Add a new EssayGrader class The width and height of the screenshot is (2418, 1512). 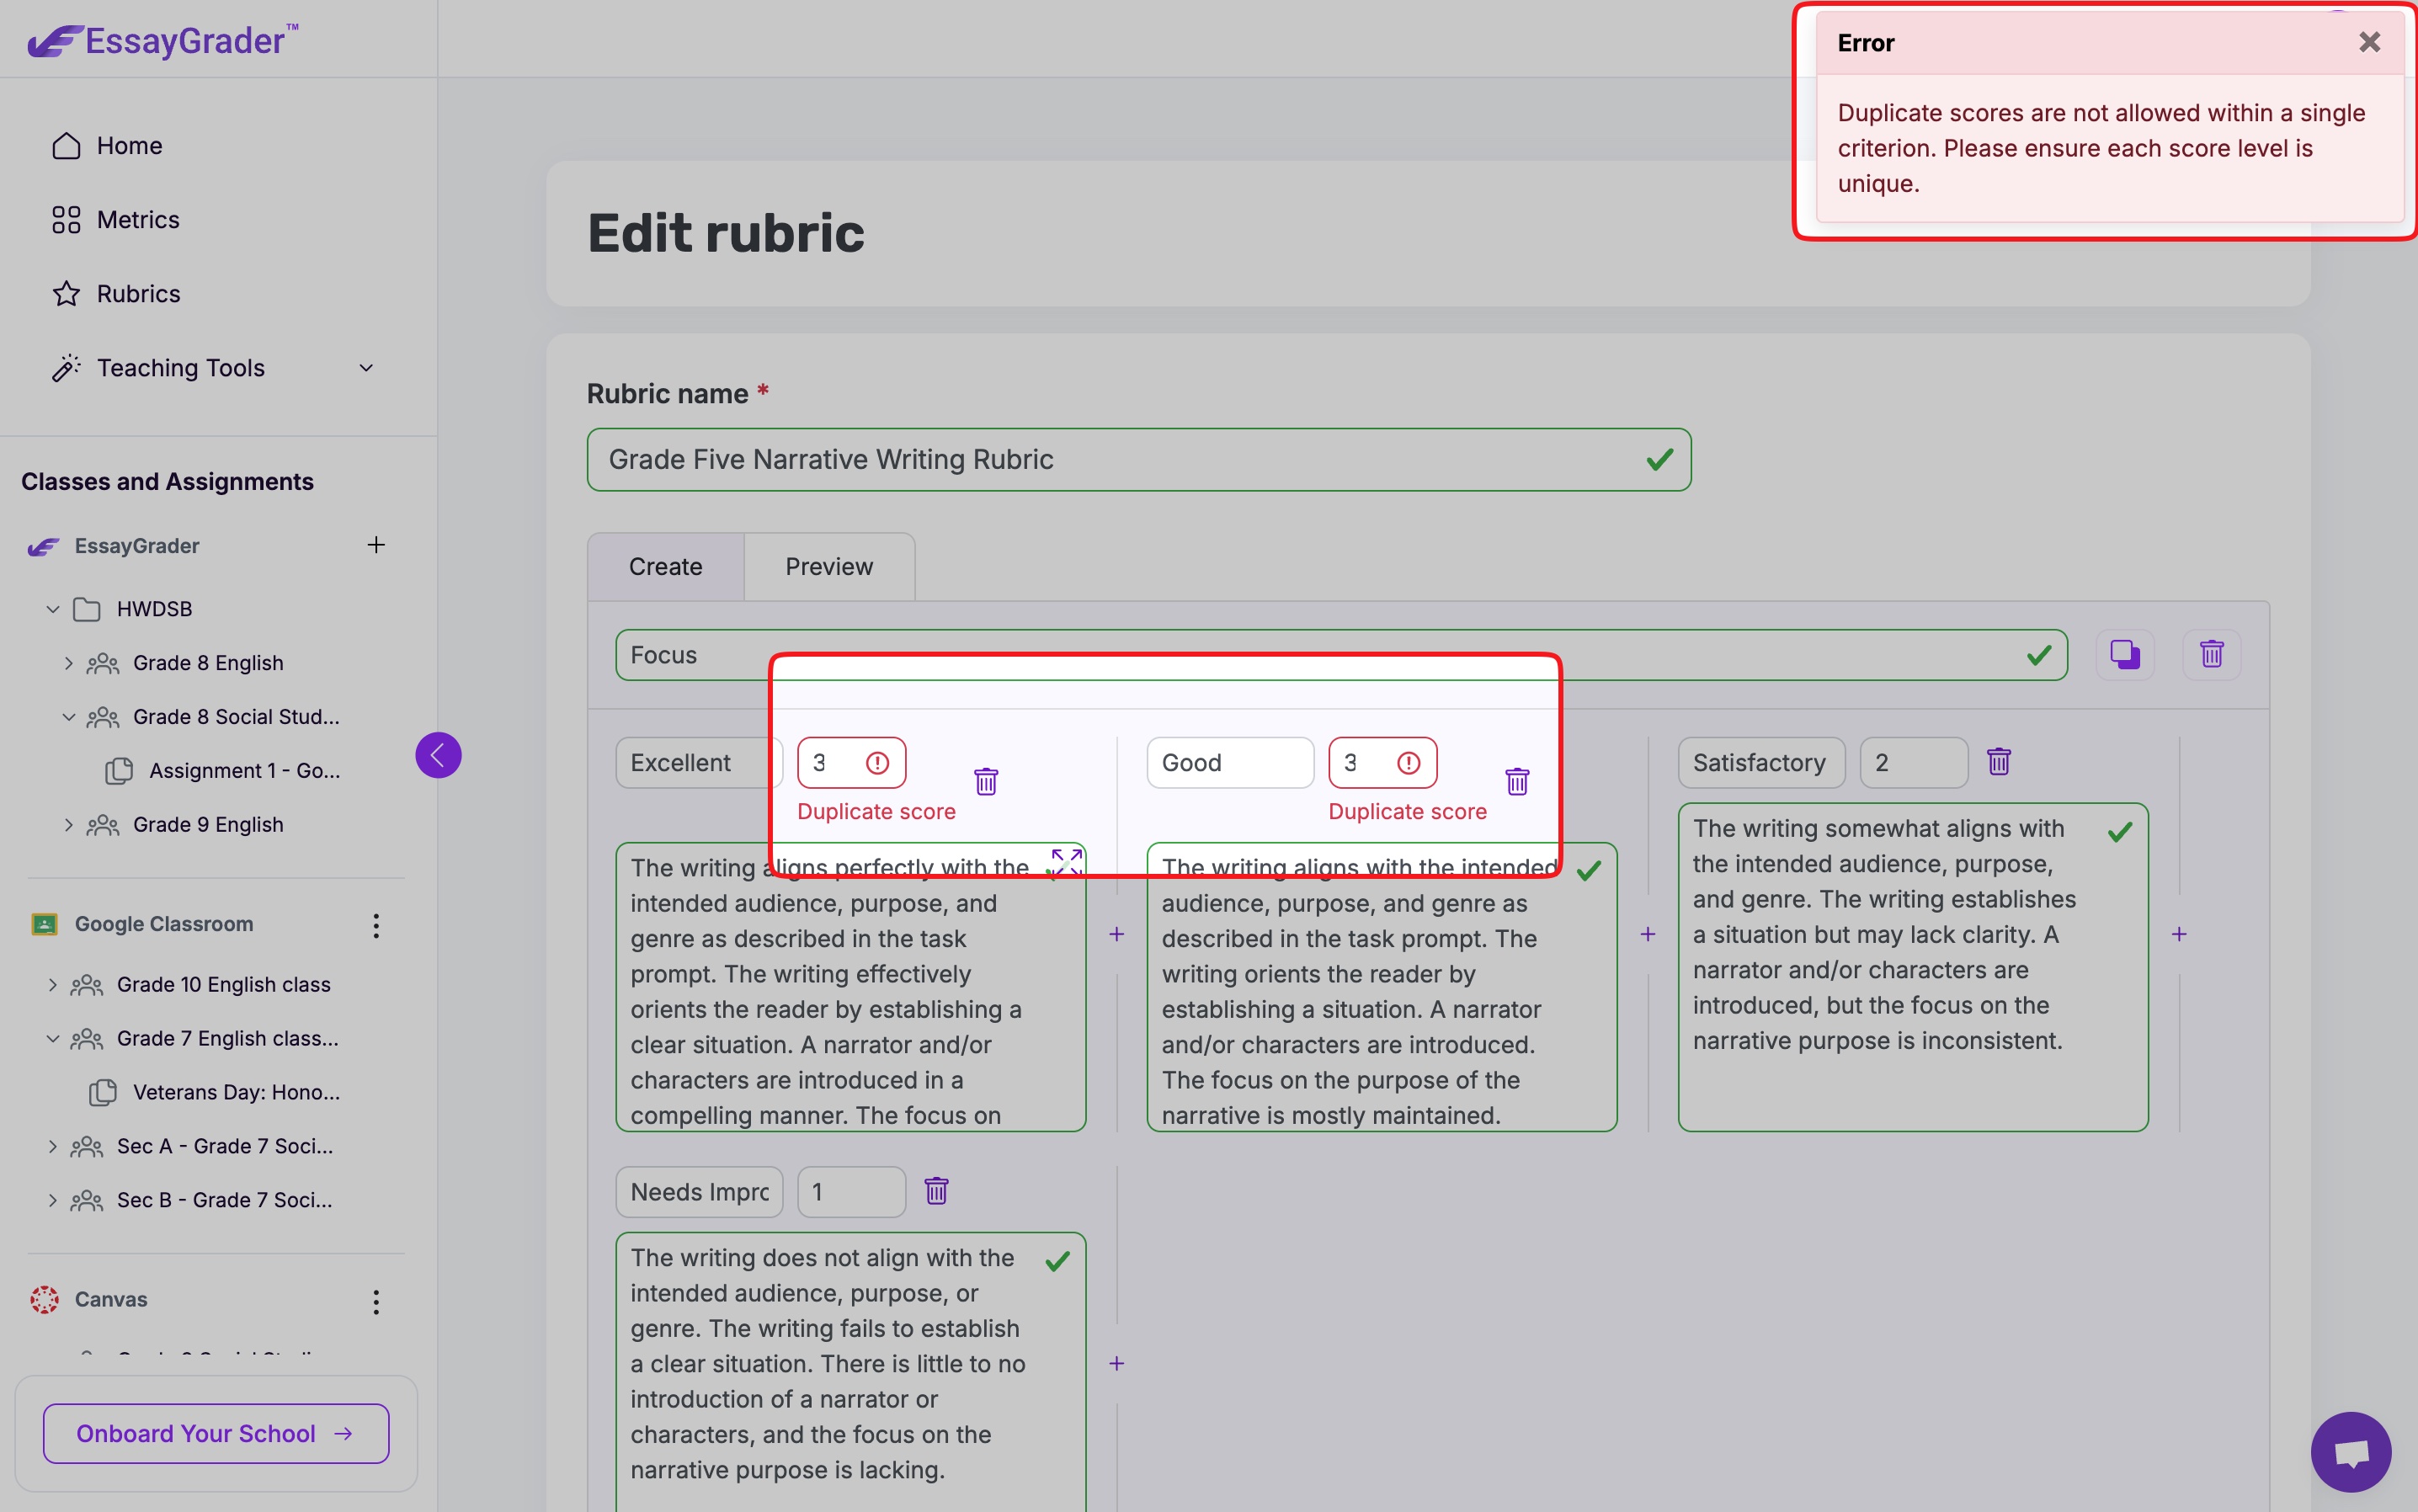tap(376, 545)
